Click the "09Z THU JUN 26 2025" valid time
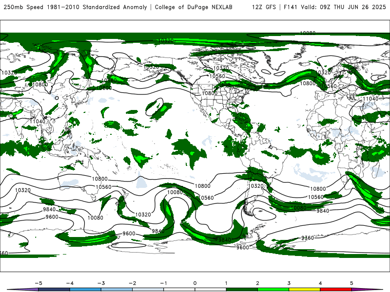This screenshot has height=292, width=390. click(352, 7)
